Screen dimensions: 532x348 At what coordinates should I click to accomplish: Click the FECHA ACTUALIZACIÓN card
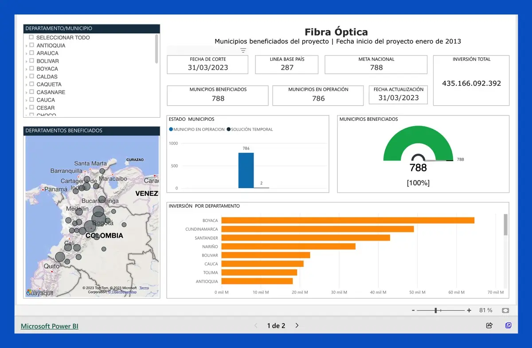398,95
